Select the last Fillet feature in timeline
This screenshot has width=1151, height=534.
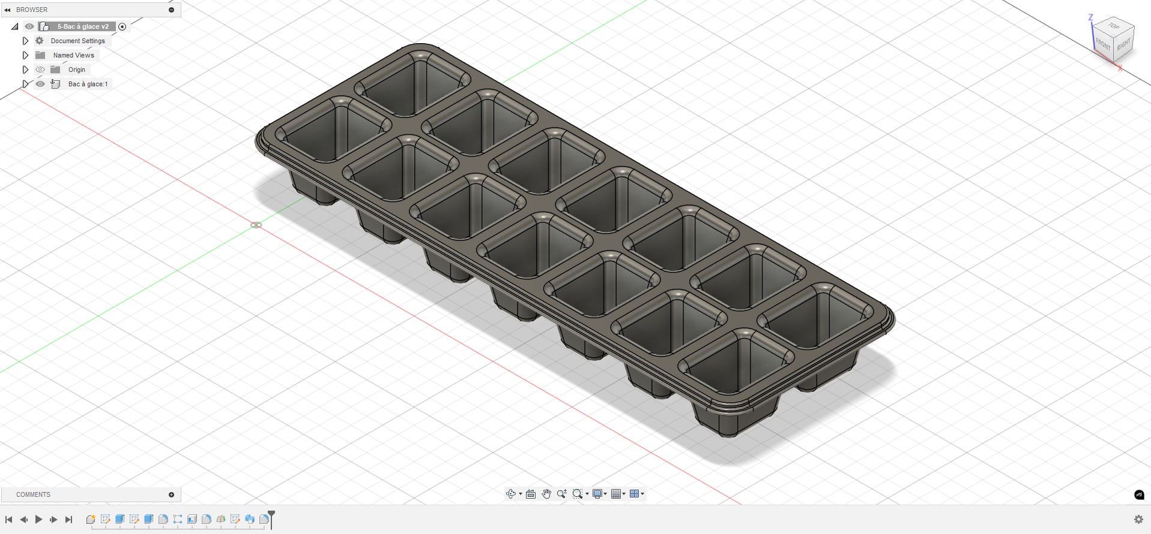[x=264, y=519]
